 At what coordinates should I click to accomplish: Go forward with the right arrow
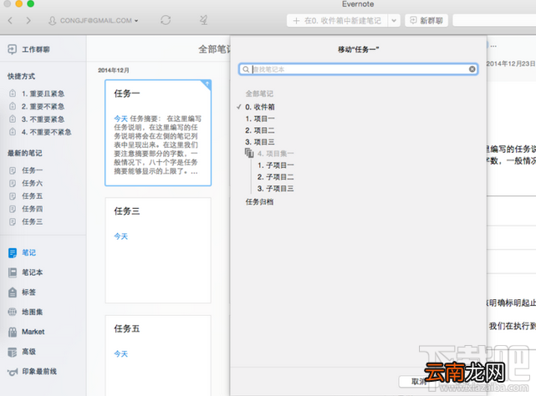[x=28, y=21]
